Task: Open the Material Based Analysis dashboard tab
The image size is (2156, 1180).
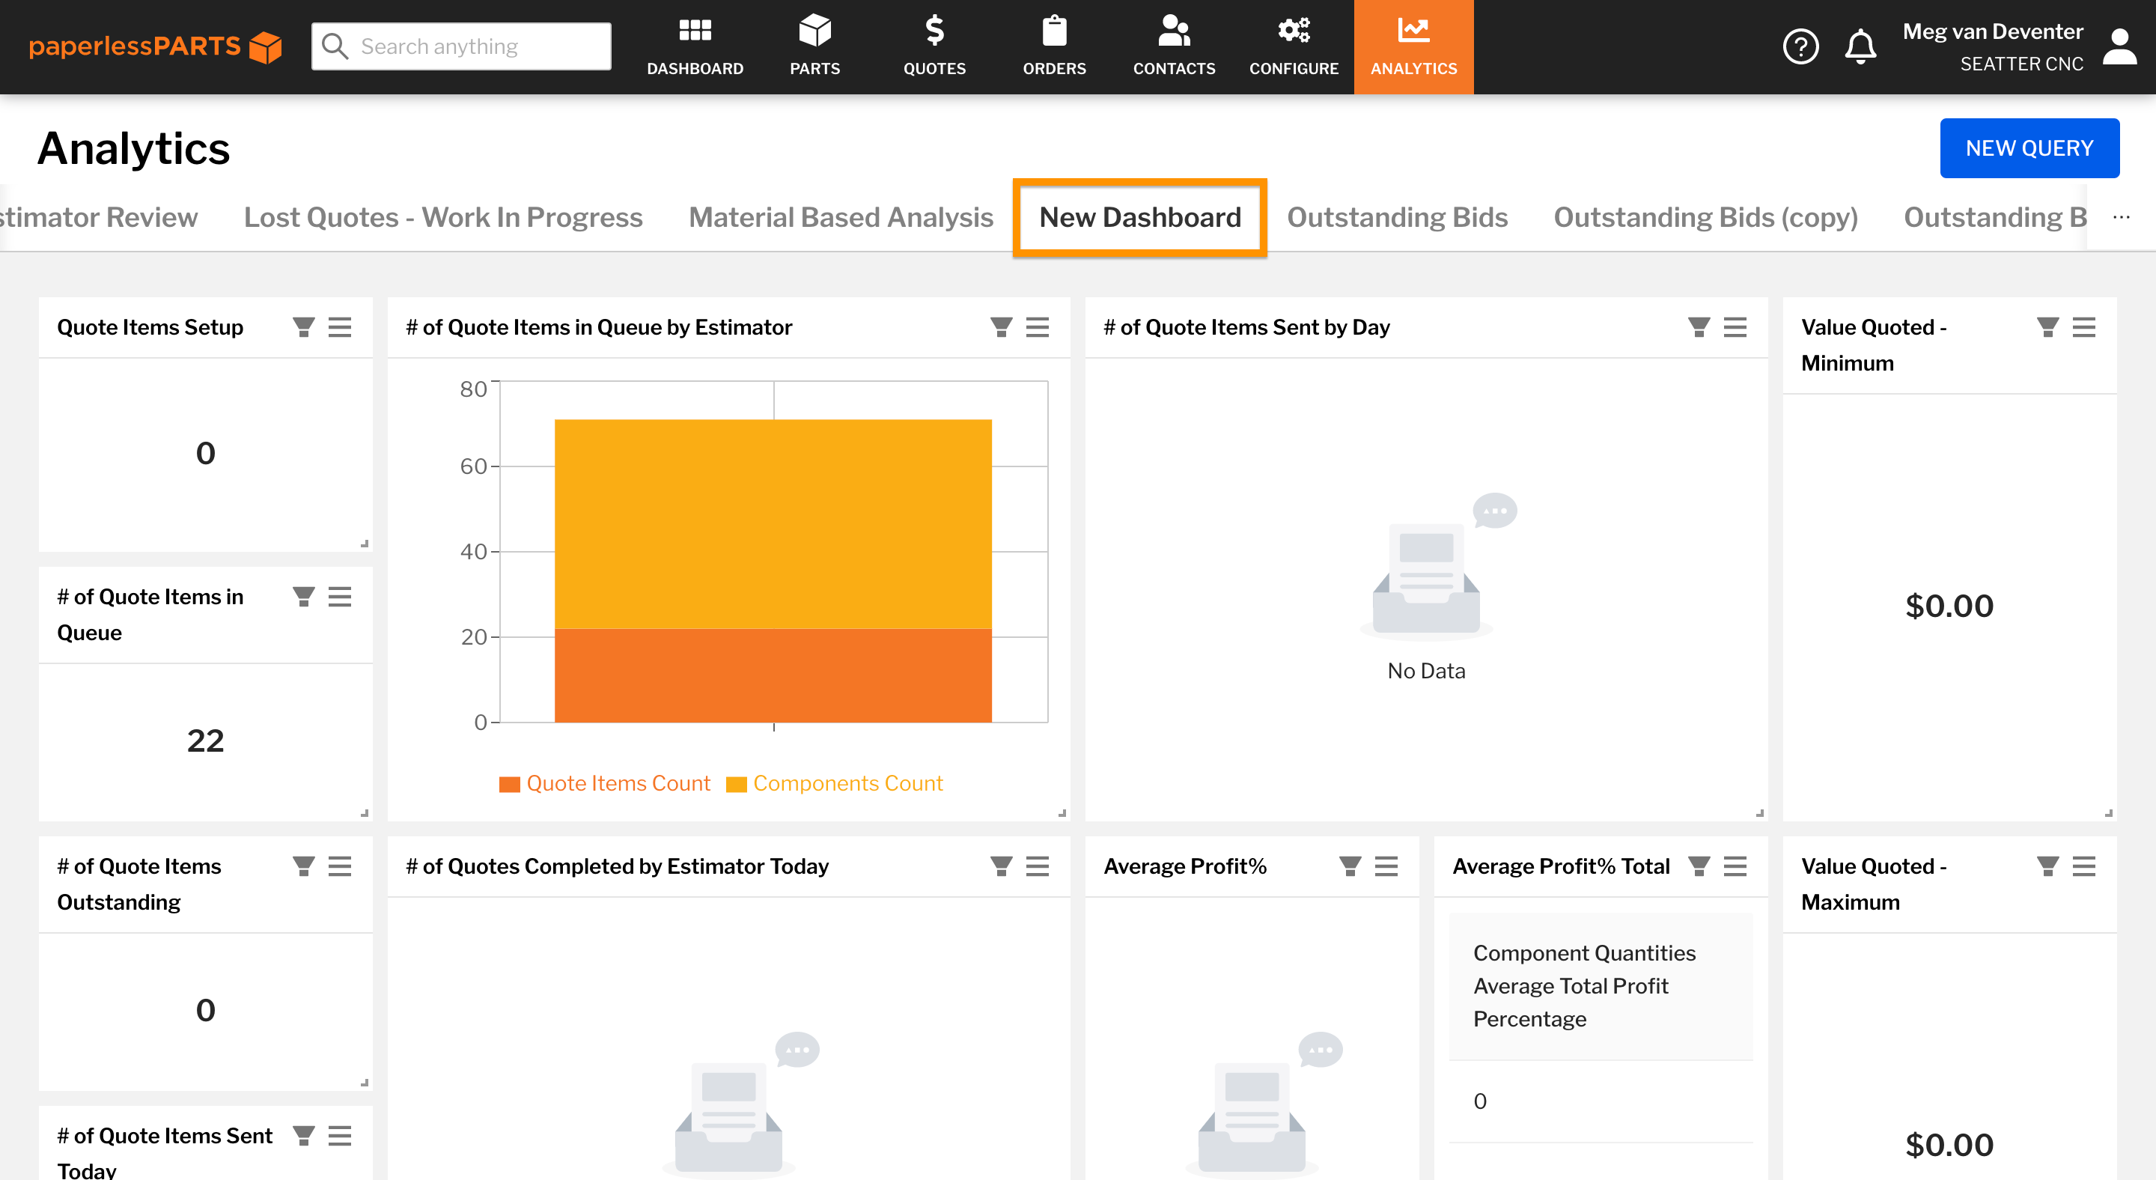Action: click(x=840, y=216)
